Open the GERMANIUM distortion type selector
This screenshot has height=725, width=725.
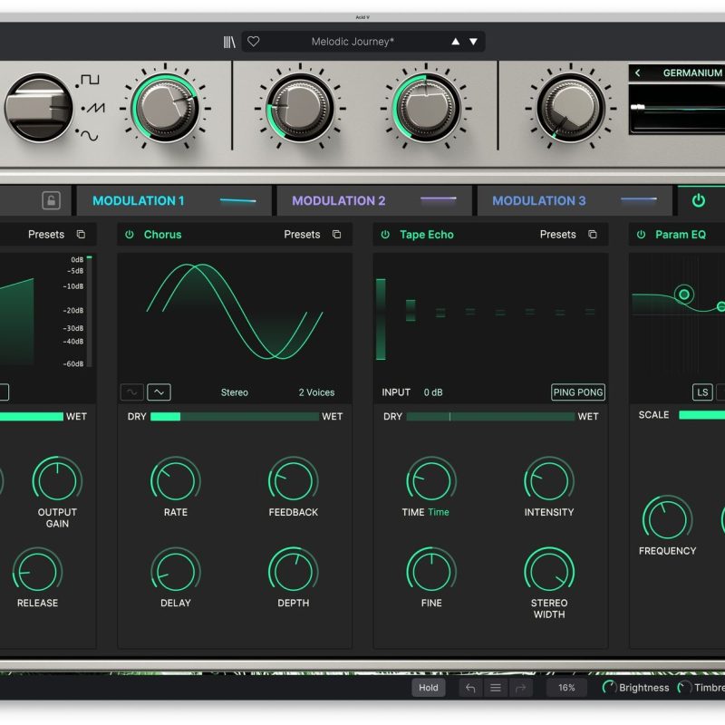[692, 73]
